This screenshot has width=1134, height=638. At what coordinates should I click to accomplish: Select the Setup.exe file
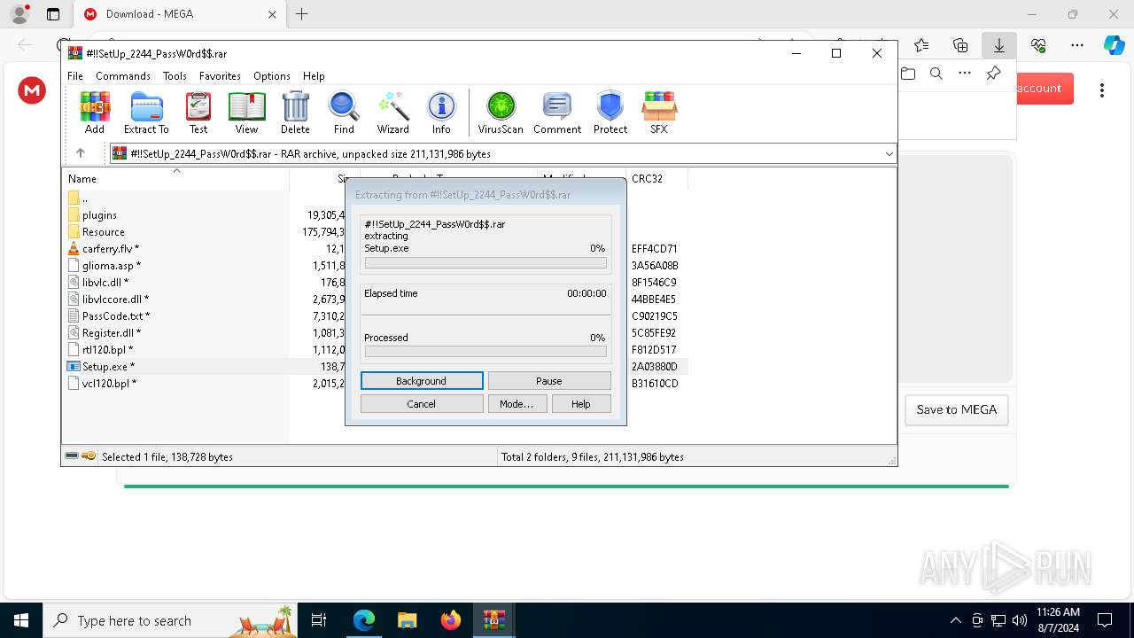coord(108,367)
